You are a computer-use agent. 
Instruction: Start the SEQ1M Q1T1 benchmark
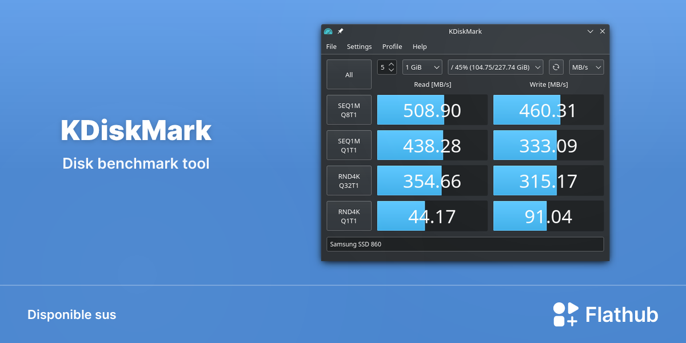pyautogui.click(x=349, y=145)
